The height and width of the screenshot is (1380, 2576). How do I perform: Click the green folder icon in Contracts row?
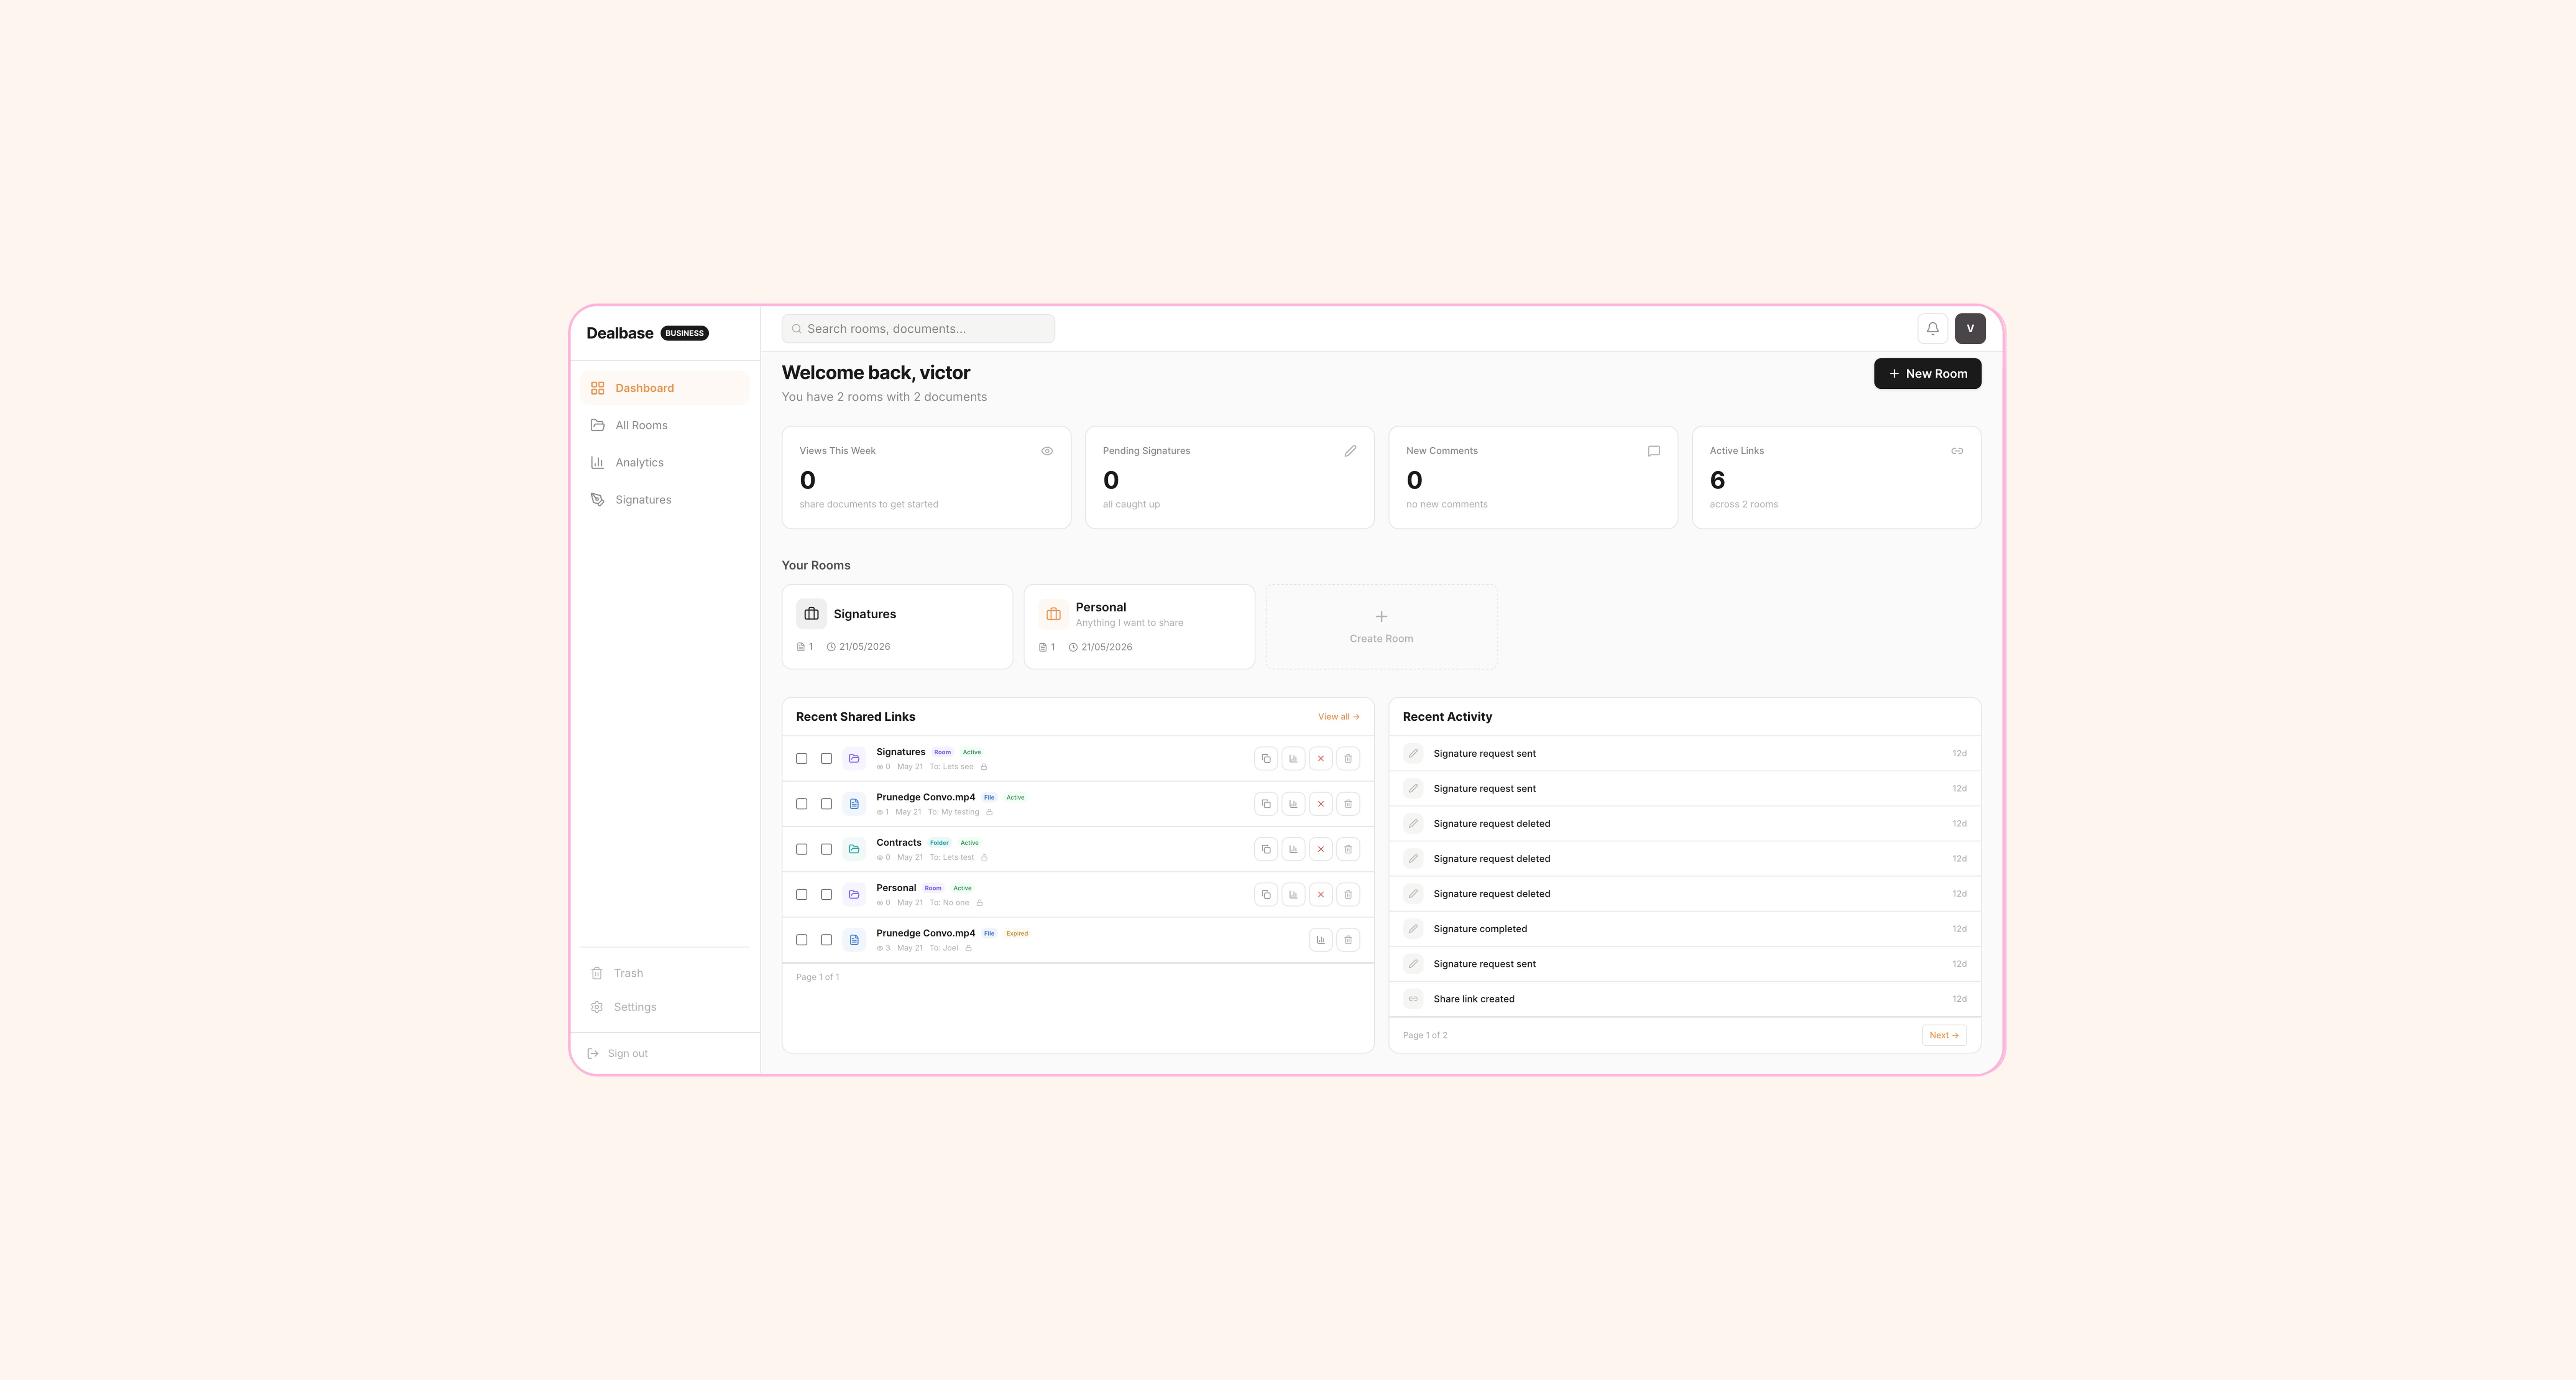(x=854, y=849)
